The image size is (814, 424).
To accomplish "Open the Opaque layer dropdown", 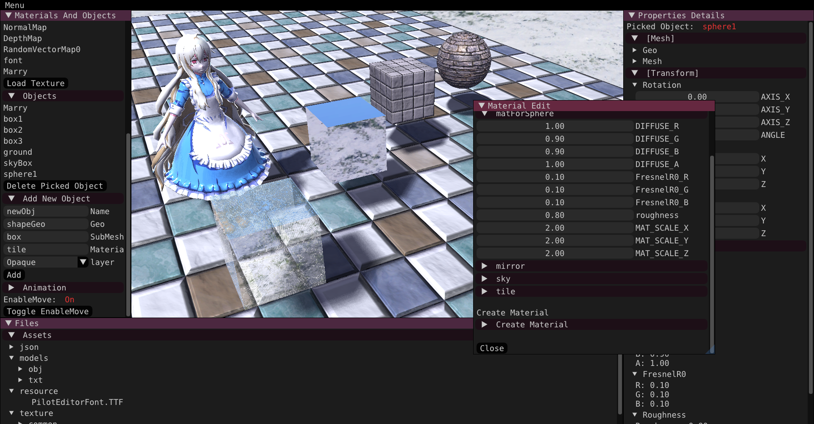I will pos(46,262).
